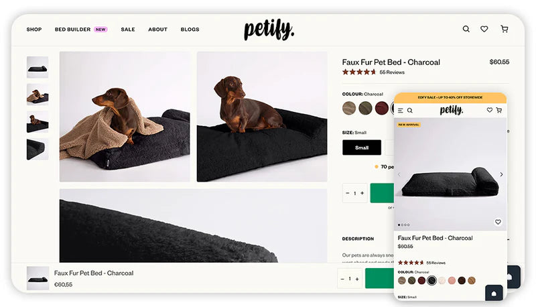Open the Shop menu
Viewport: 536px width, 307px height.
(34, 29)
